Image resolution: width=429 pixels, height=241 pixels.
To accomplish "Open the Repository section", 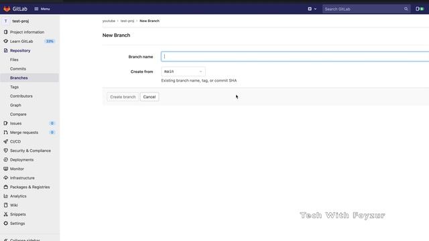I will [20, 51].
